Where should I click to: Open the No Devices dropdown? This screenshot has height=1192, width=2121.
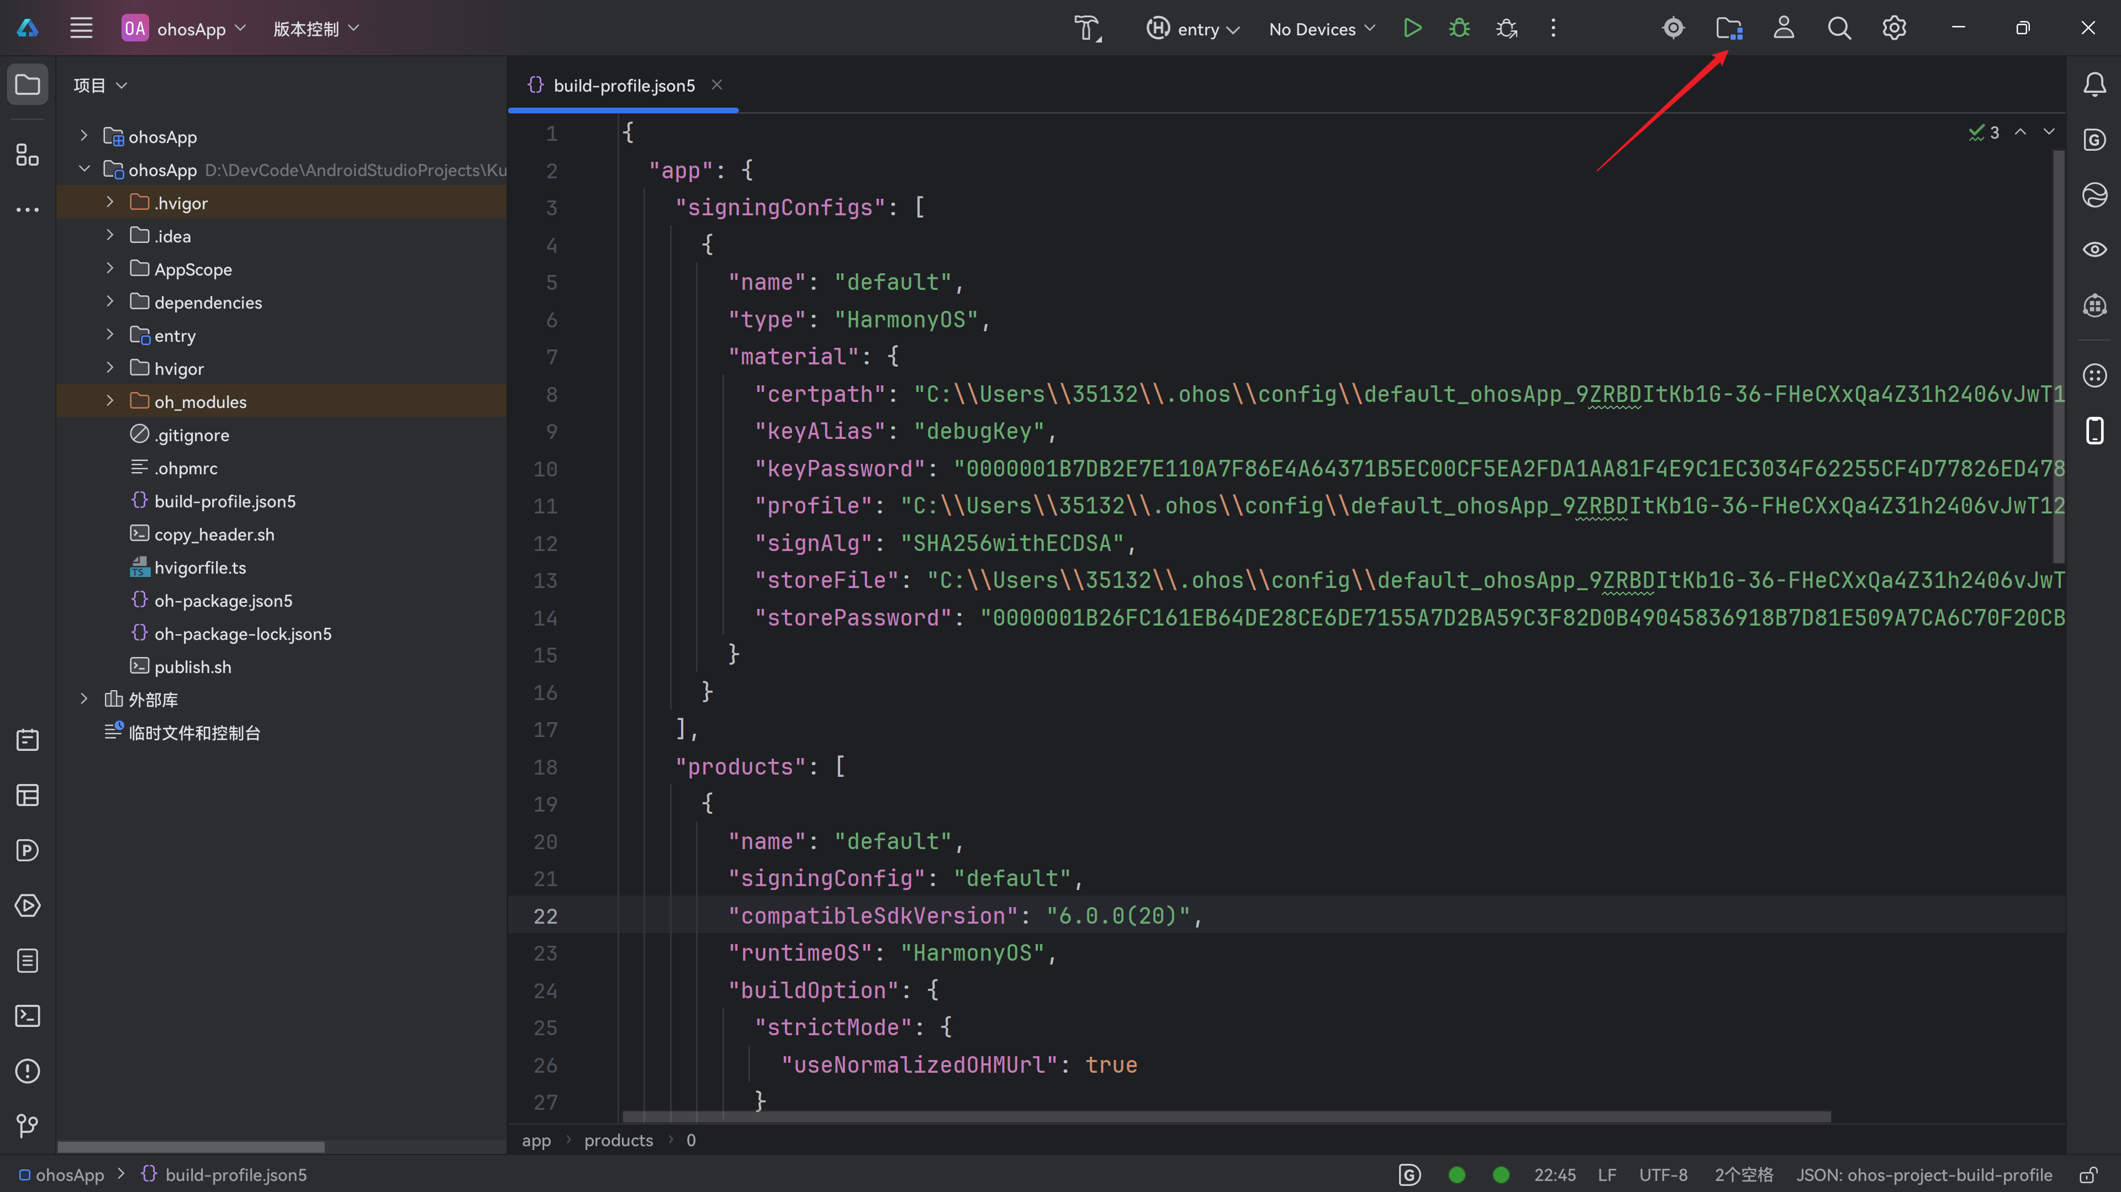coord(1322,29)
